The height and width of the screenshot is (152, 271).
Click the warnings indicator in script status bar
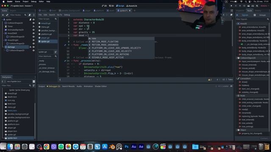coord(210,79)
